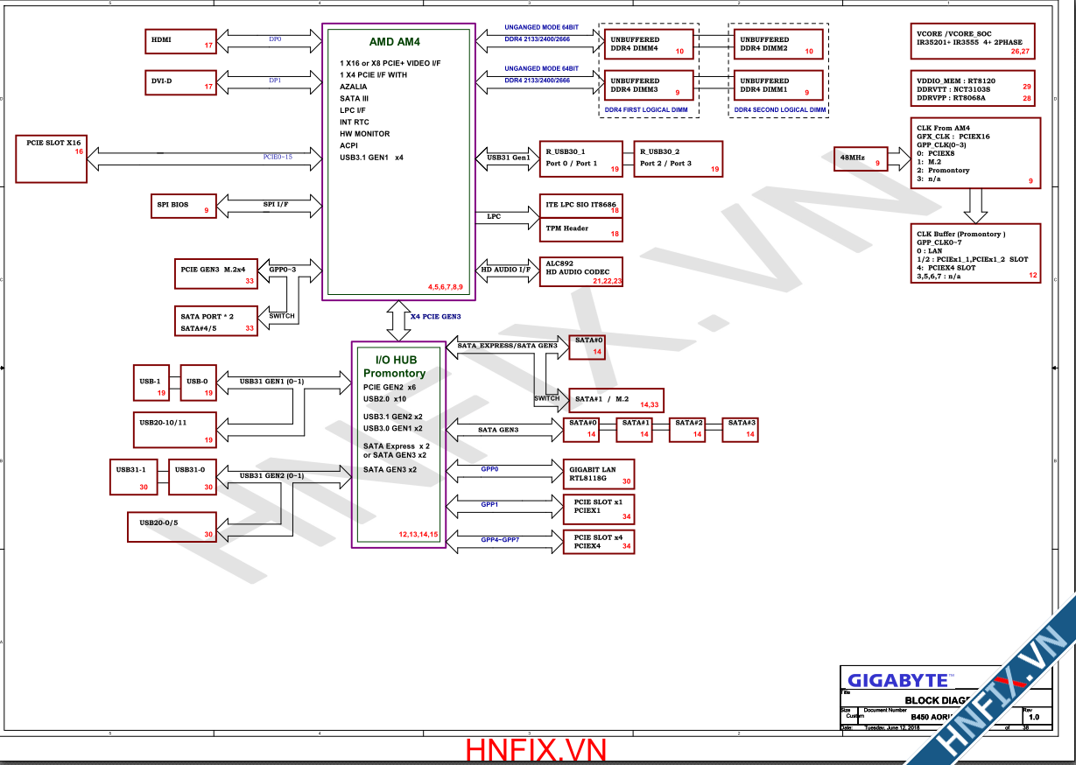The width and height of the screenshot is (1076, 765).
Task: Select the VCORE /VCORE_SOC power block
Action: tap(971, 42)
